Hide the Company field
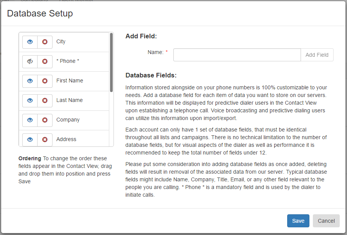This screenshot has height=235, width=347. 30,120
